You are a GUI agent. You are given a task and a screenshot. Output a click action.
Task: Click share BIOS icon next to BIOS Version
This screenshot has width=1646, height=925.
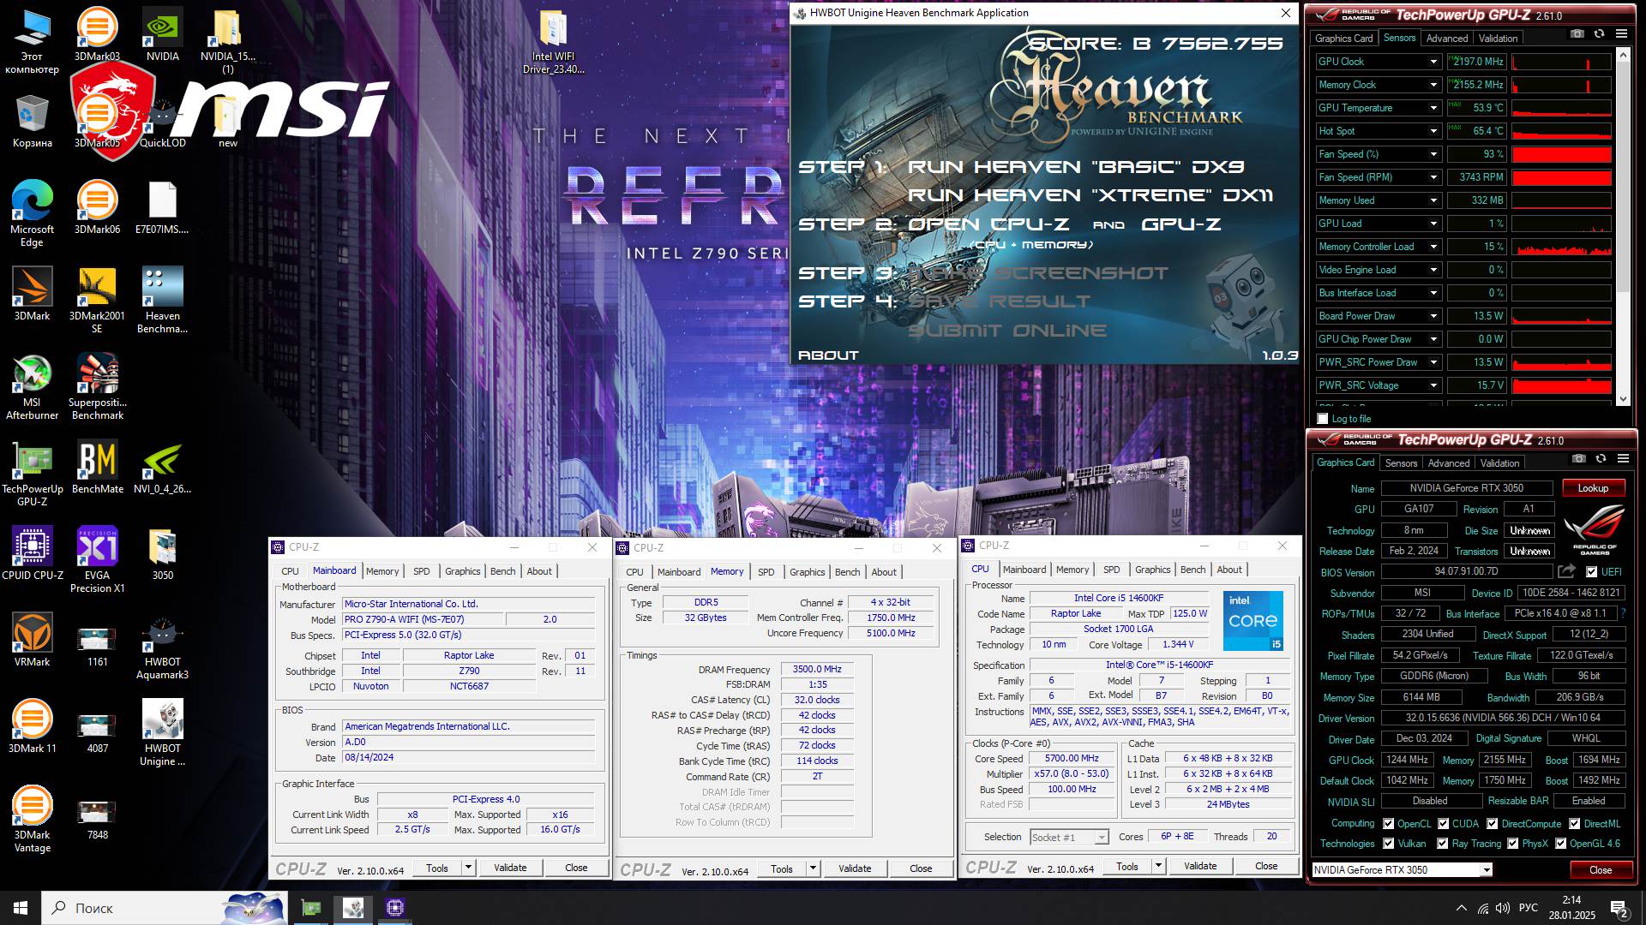click(x=1567, y=571)
